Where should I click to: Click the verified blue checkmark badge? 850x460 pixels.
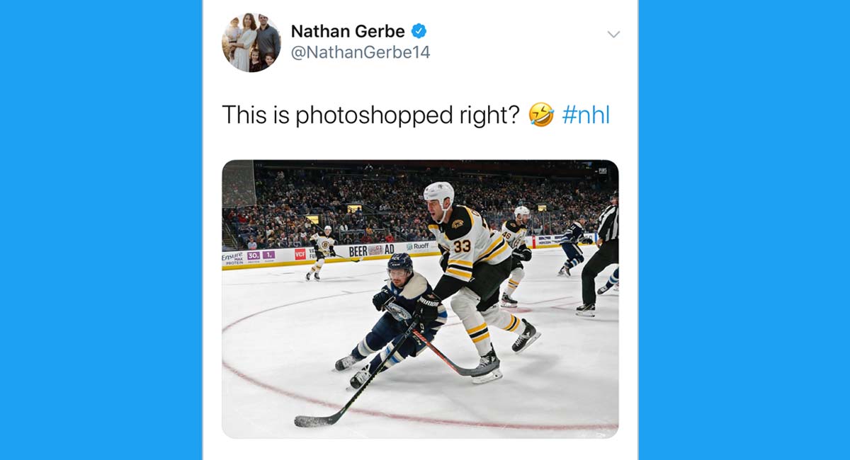point(419,31)
